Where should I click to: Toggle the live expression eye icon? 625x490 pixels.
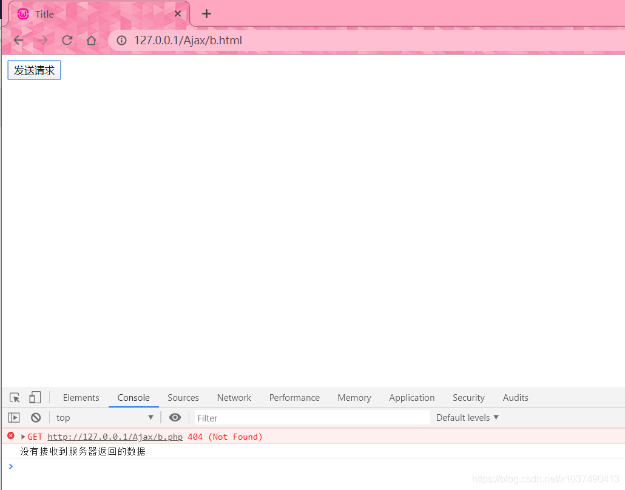point(175,417)
